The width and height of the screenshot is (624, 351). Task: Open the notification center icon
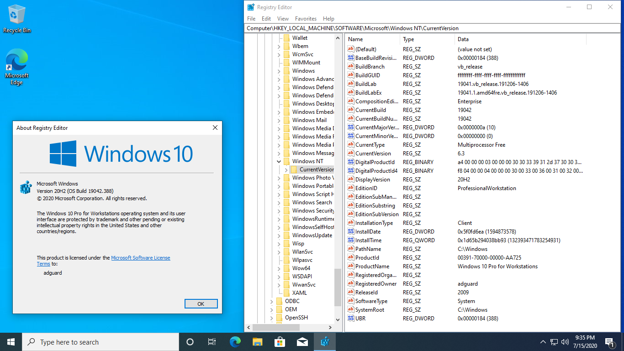point(609,342)
